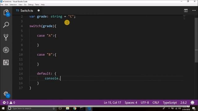The width and height of the screenshot is (198, 111).
Task: Click the Split Editor icon
Action: click(186, 10)
